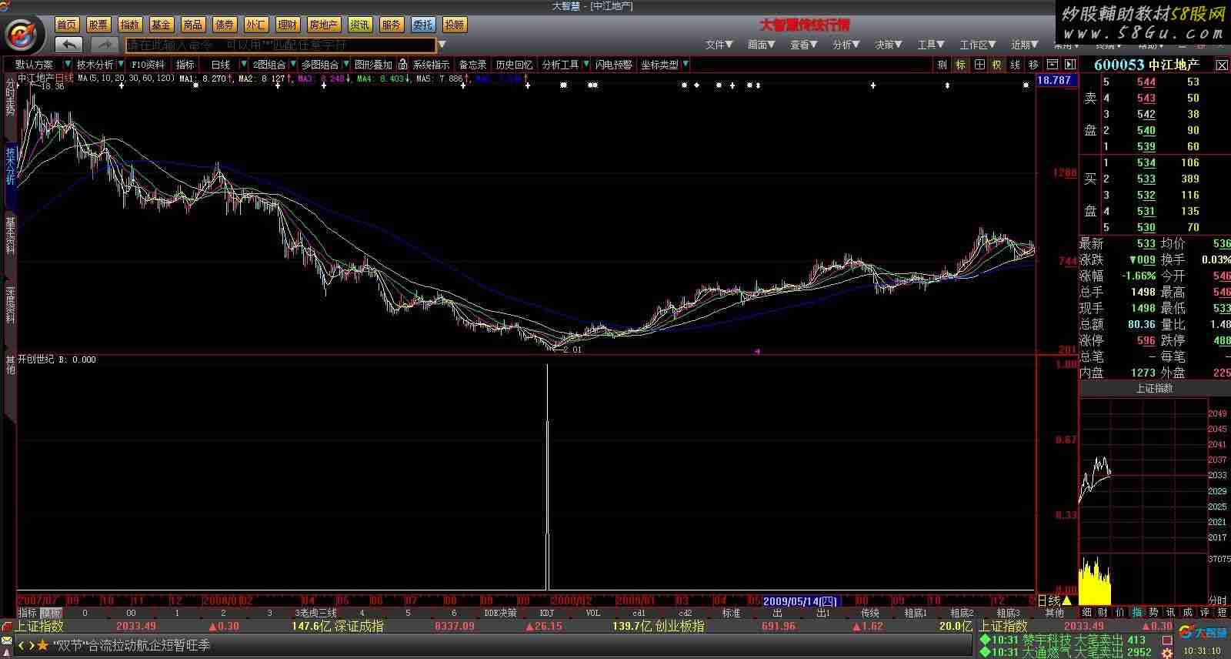Open the 房地产 real estate button
The height and width of the screenshot is (659, 1231).
click(323, 25)
